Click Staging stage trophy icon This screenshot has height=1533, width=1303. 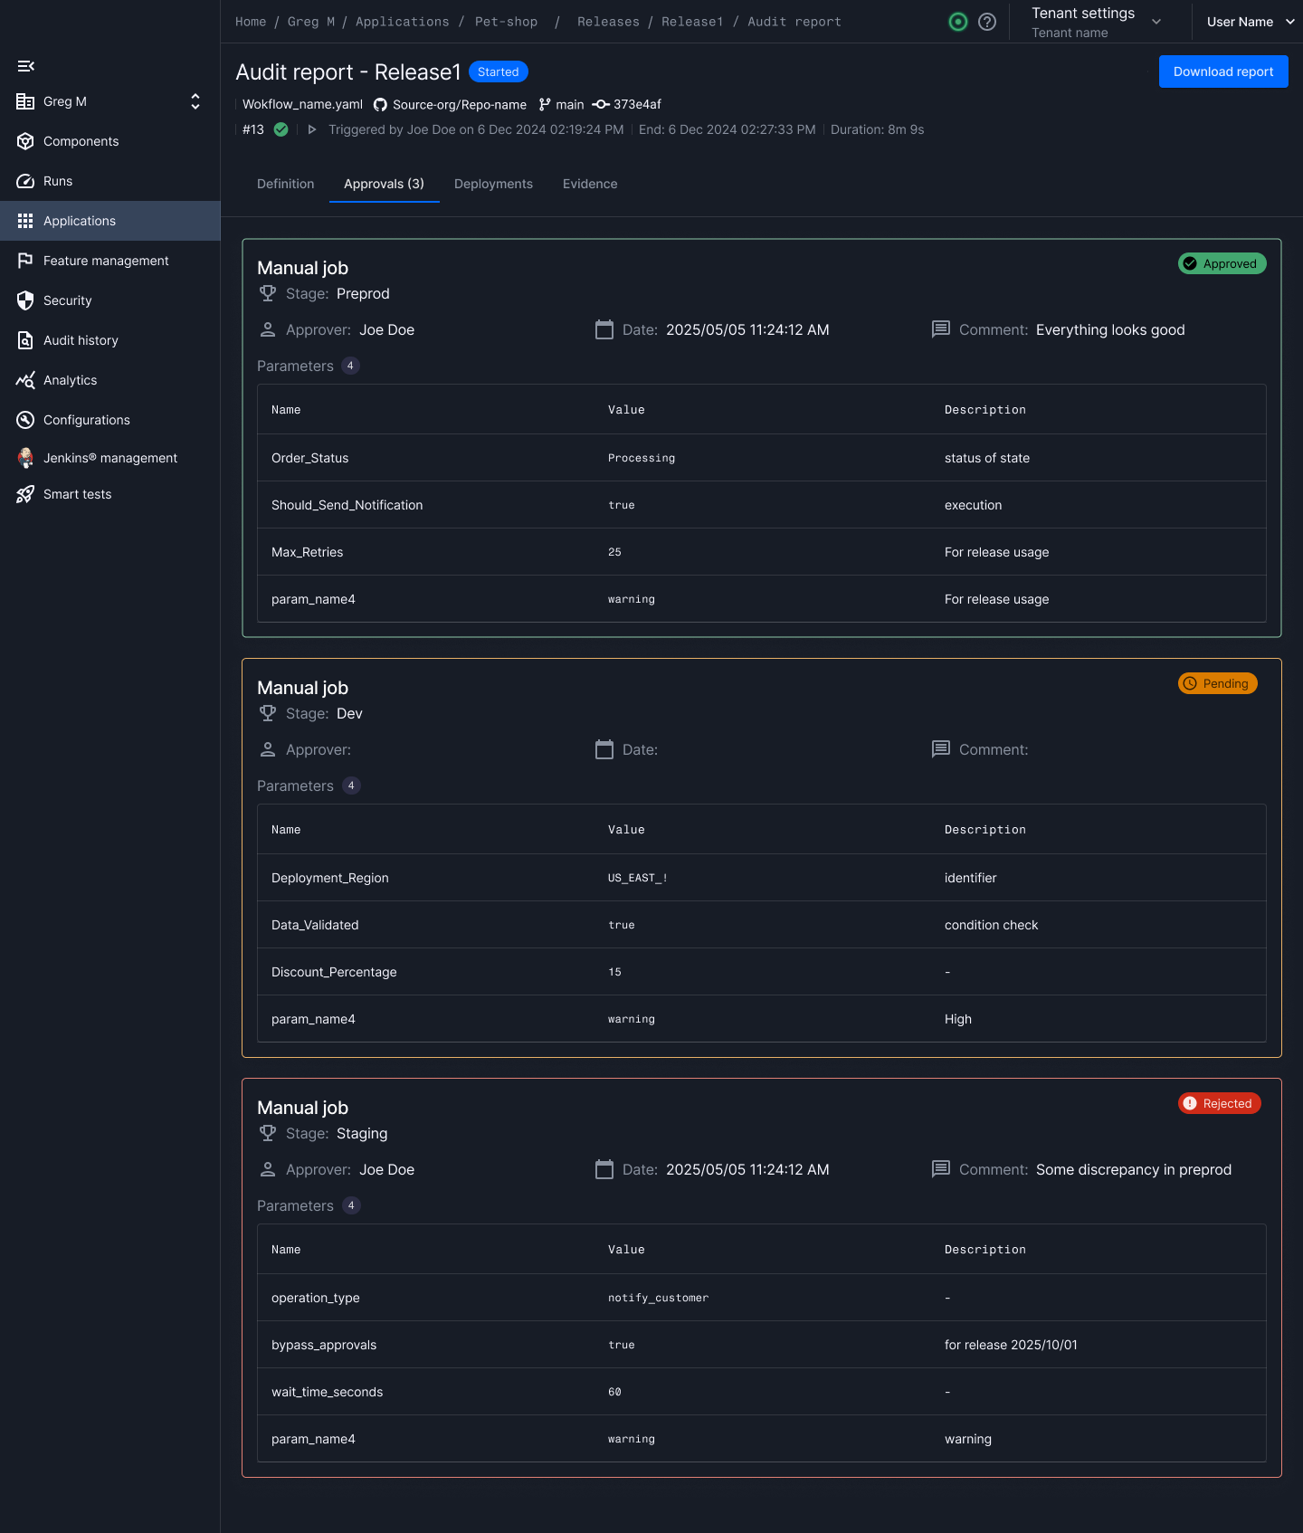click(x=268, y=1133)
